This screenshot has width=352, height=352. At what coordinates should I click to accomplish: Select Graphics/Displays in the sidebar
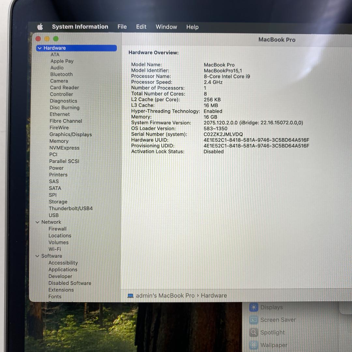[x=71, y=134]
